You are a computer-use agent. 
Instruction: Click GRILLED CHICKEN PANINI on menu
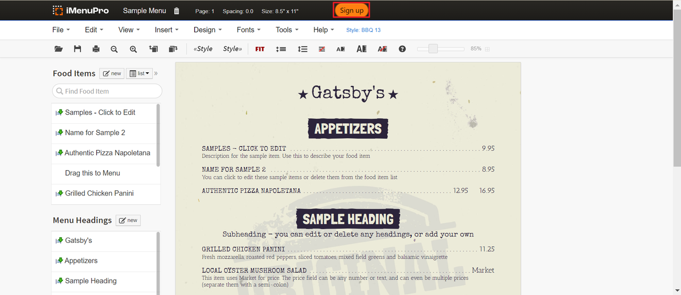point(243,249)
